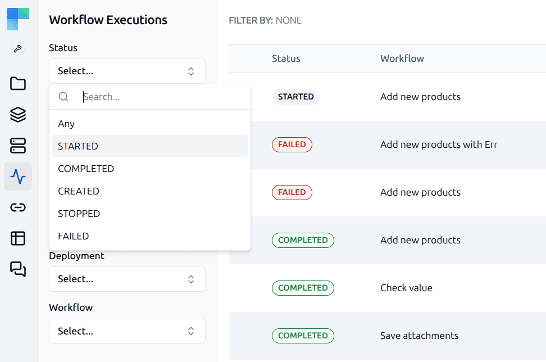Open the Deployment select dropdown
Image resolution: width=546 pixels, height=362 pixels.
127,279
